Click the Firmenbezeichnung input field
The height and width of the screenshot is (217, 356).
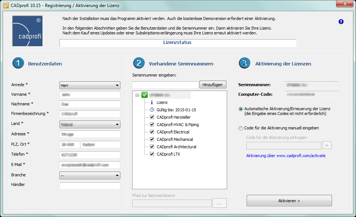pos(90,113)
